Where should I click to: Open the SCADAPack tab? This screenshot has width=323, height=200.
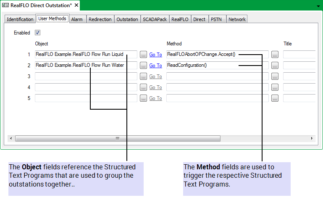click(155, 19)
